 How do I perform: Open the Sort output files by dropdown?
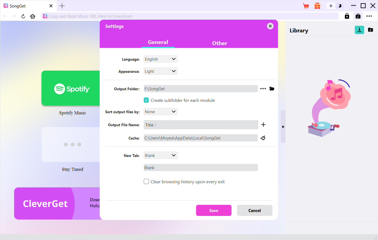[x=160, y=112]
